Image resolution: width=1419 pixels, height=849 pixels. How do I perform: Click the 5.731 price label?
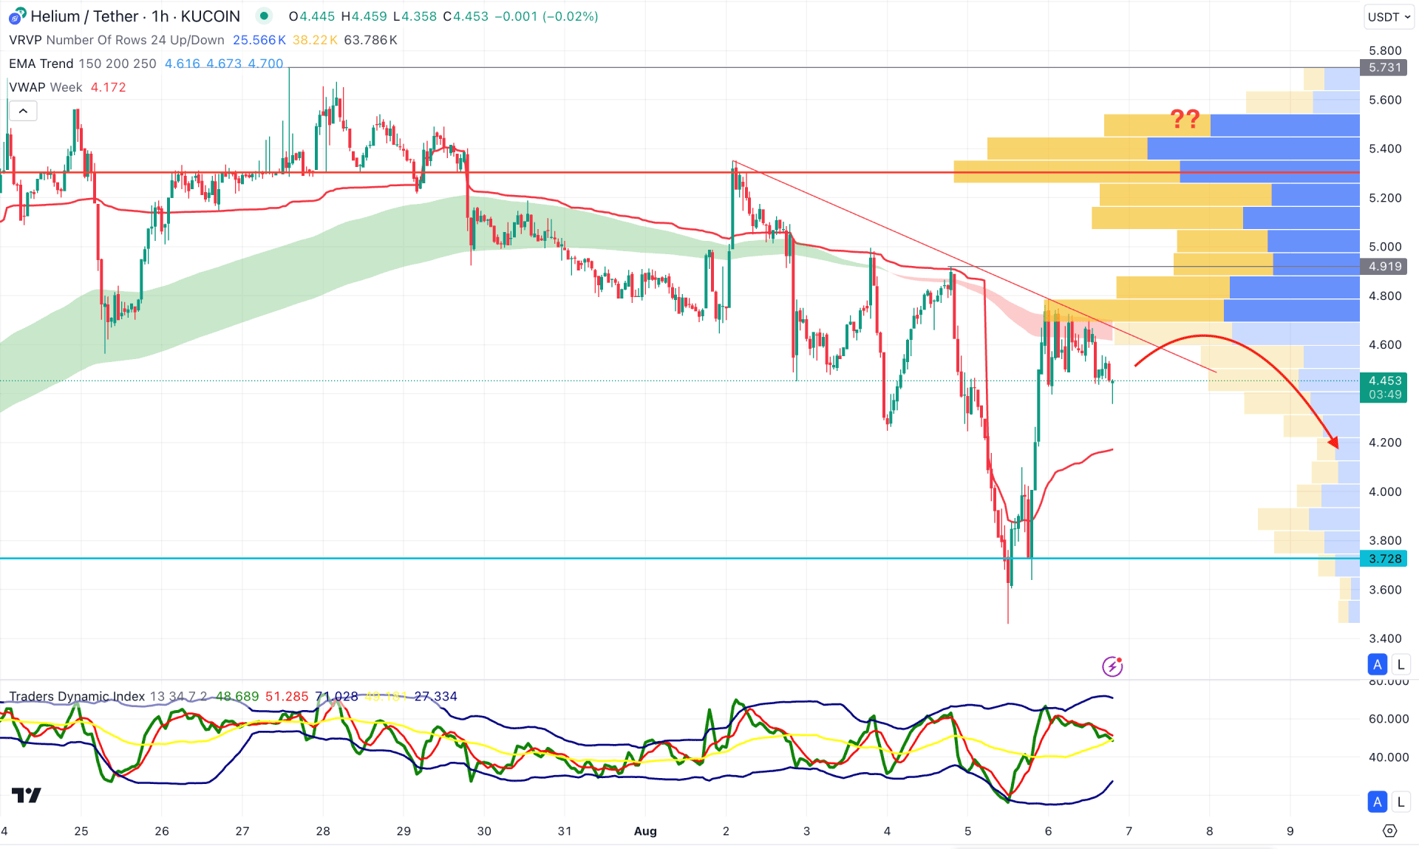pyautogui.click(x=1384, y=67)
